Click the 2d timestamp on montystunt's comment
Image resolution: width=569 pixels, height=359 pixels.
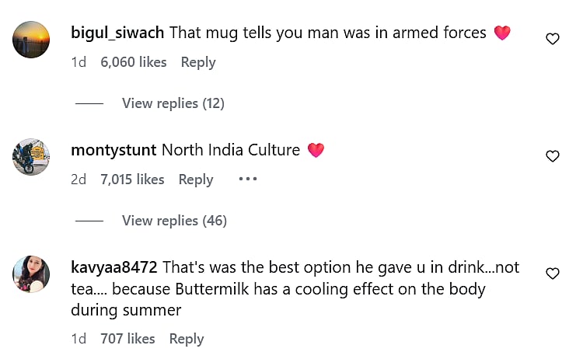pyautogui.click(x=79, y=179)
